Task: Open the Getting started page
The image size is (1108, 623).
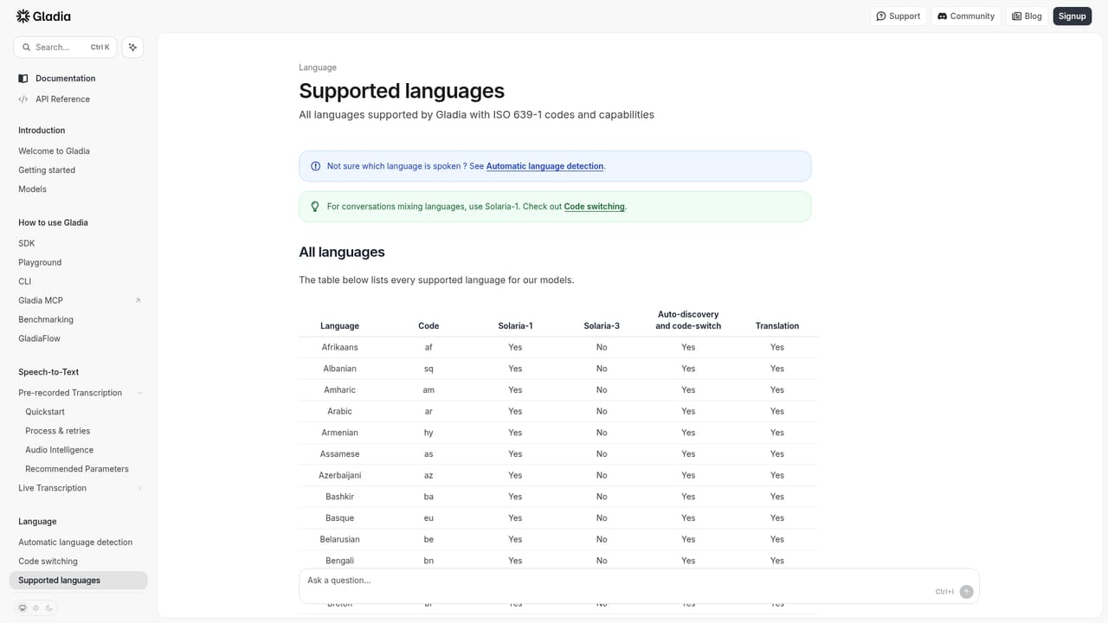Action: 47,170
